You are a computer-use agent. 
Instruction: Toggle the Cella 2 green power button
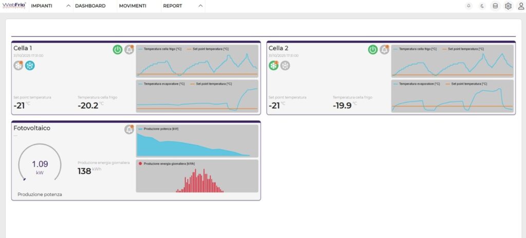373,50
